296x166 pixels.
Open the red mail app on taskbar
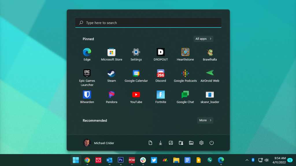pyautogui.click(x=98, y=160)
